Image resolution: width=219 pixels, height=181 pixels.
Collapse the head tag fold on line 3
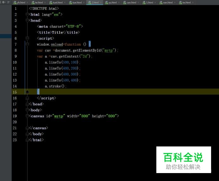(27, 20)
